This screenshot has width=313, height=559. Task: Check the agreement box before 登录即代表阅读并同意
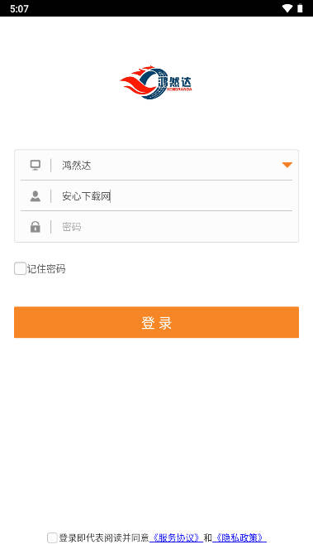(52, 537)
